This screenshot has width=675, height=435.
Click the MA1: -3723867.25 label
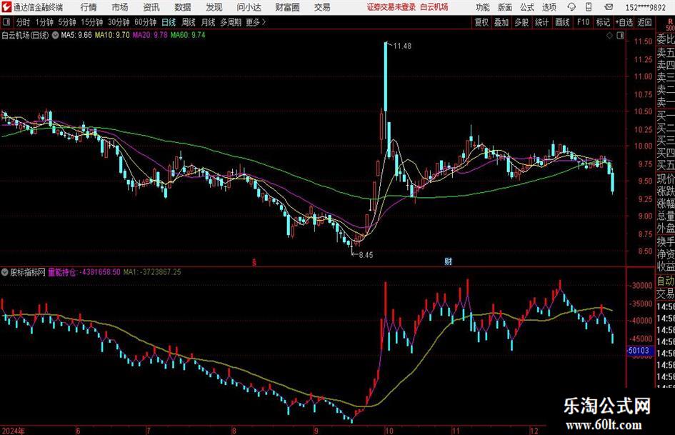click(152, 272)
